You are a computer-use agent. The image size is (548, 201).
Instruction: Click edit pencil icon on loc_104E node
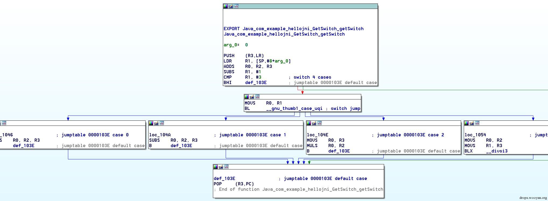click(314, 123)
